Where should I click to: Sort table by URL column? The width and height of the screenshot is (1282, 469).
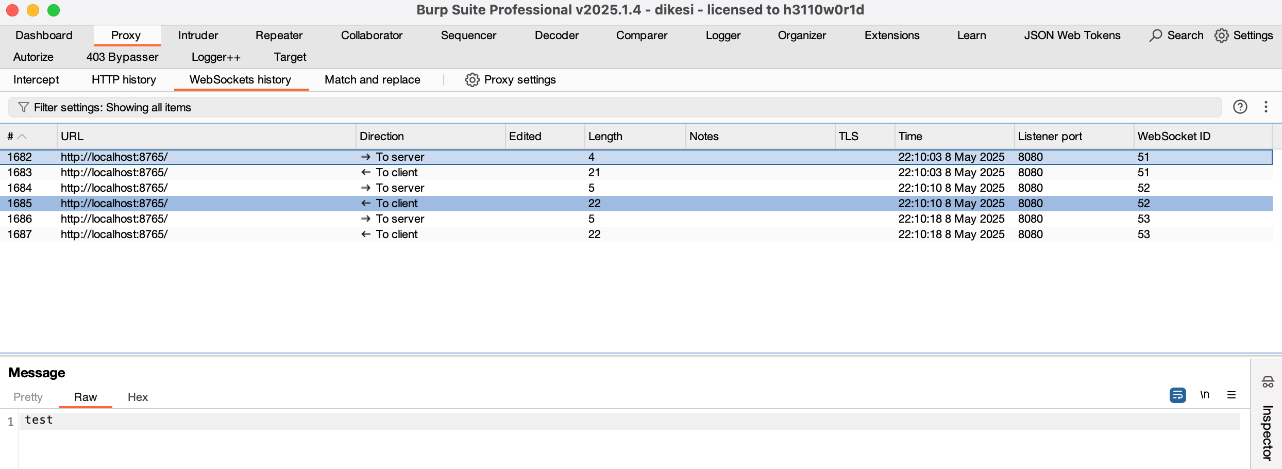(206, 137)
